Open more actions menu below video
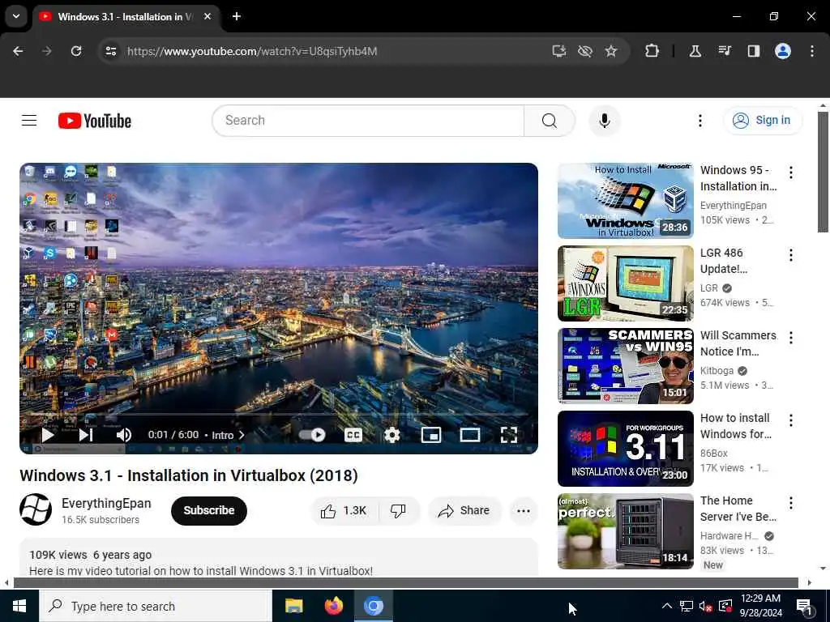 click(x=523, y=510)
